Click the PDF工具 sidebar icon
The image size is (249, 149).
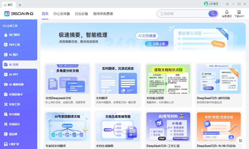(6, 45)
